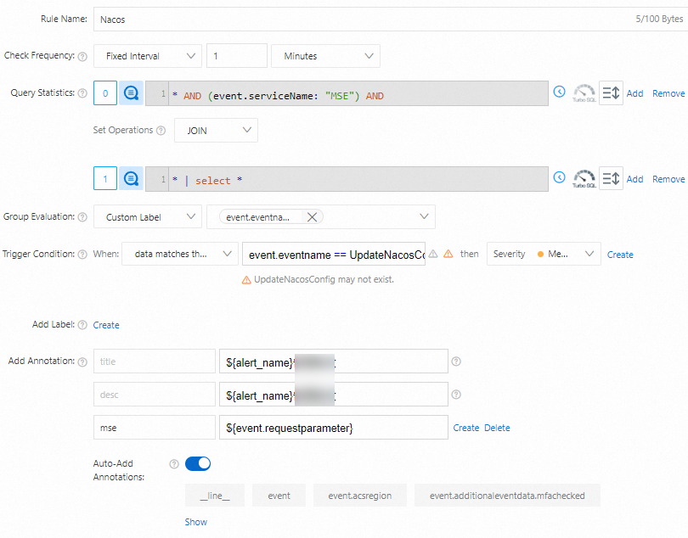Click help icon beside title annotation value
Viewport: 688px width, 538px height.
pyautogui.click(x=456, y=361)
